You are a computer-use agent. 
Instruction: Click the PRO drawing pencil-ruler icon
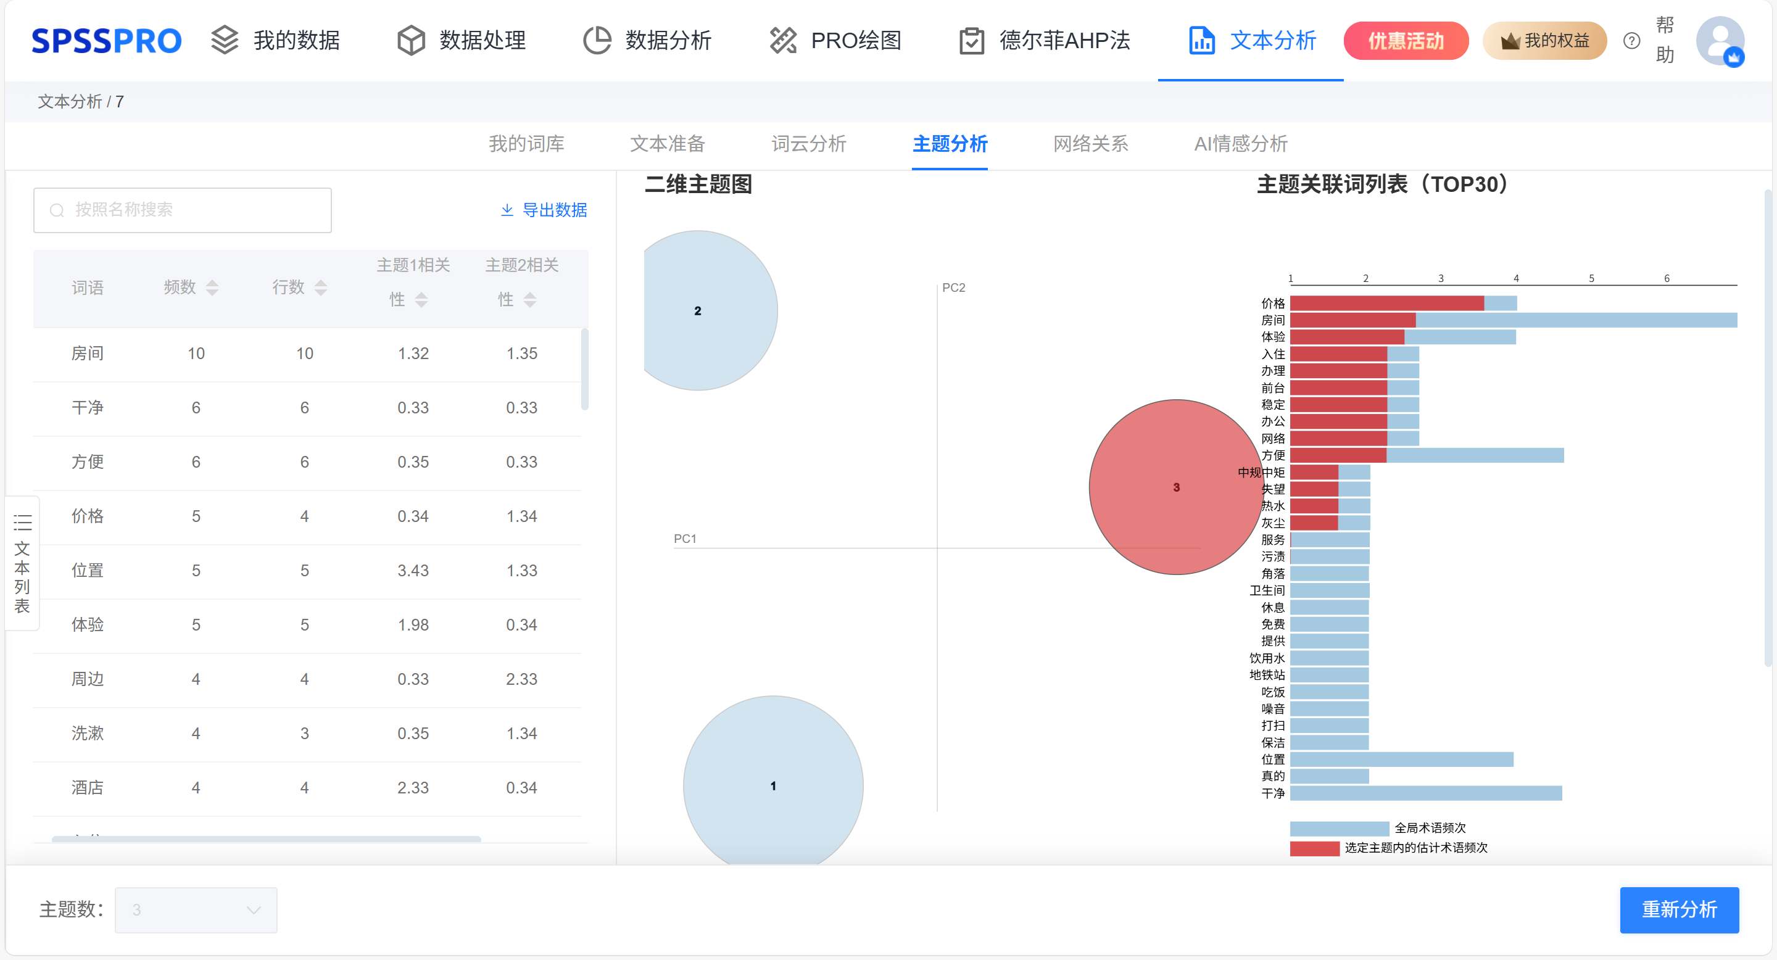click(x=783, y=40)
